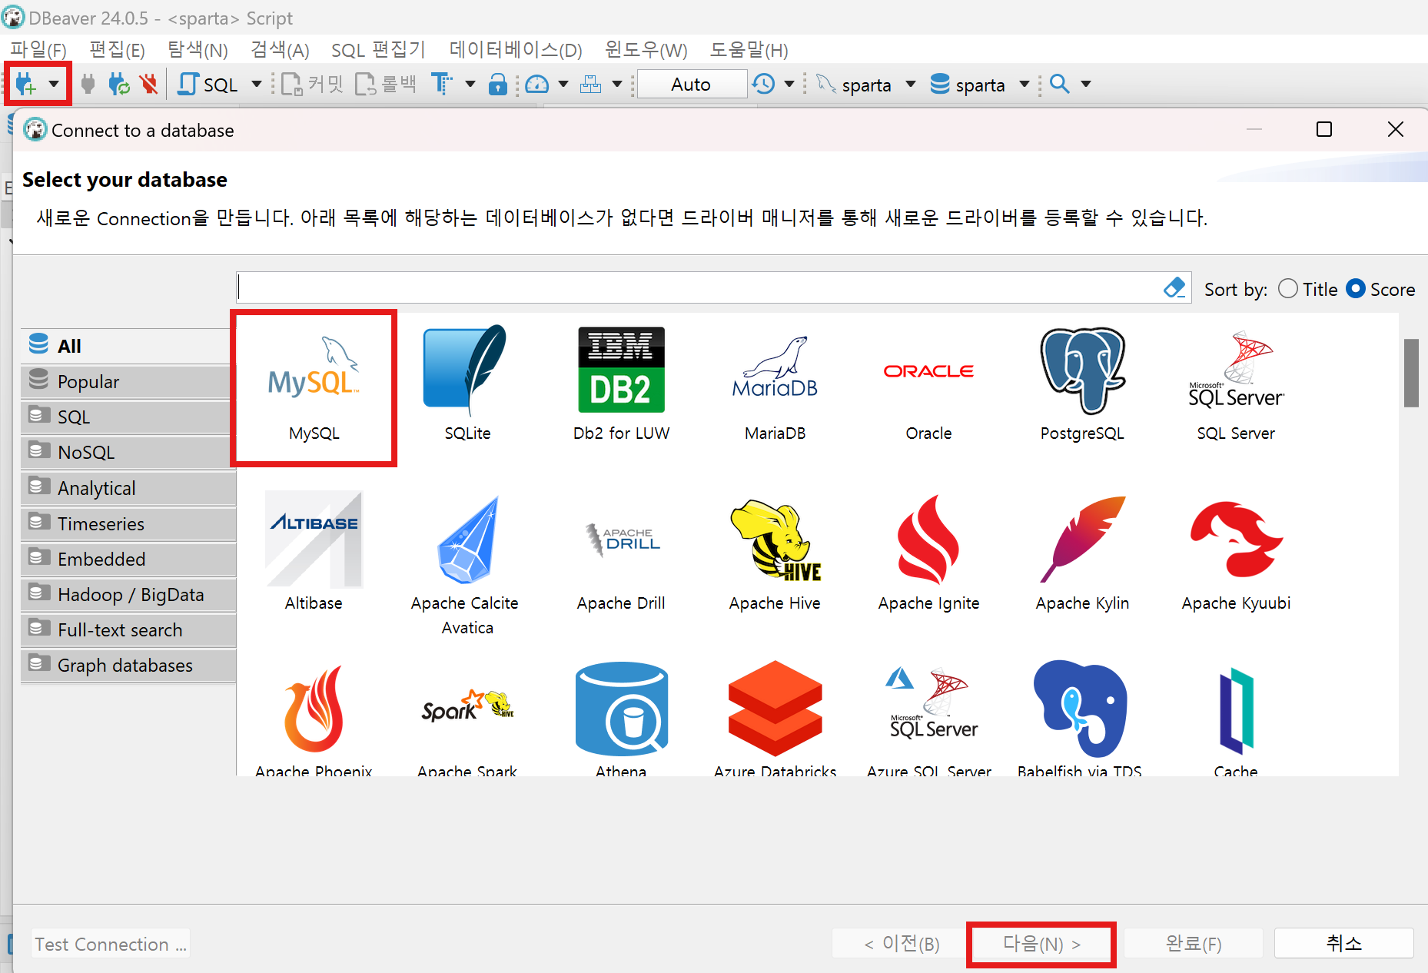Click the Commit (커밋) toolbar button
Viewport: 1428px width, 973px height.
point(312,84)
